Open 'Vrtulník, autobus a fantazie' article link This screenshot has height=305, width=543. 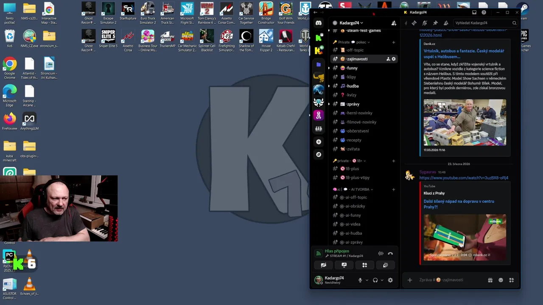(464, 54)
